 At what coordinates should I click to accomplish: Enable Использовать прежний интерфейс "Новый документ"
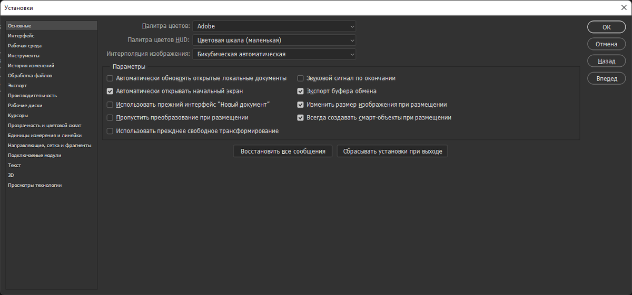click(x=110, y=105)
